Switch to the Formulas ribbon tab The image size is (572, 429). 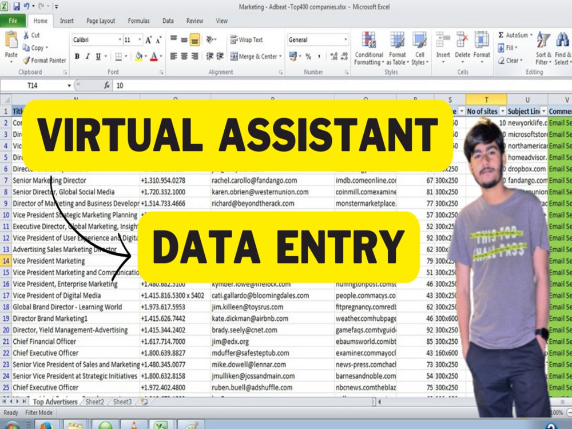(138, 21)
